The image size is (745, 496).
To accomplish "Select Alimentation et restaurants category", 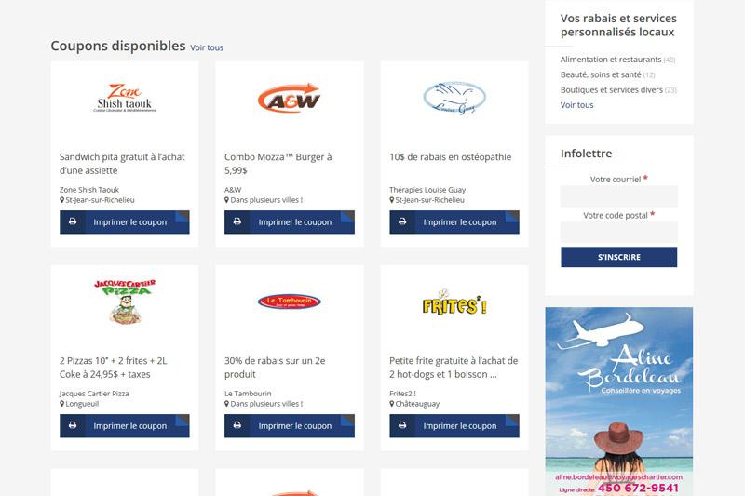I will point(611,60).
